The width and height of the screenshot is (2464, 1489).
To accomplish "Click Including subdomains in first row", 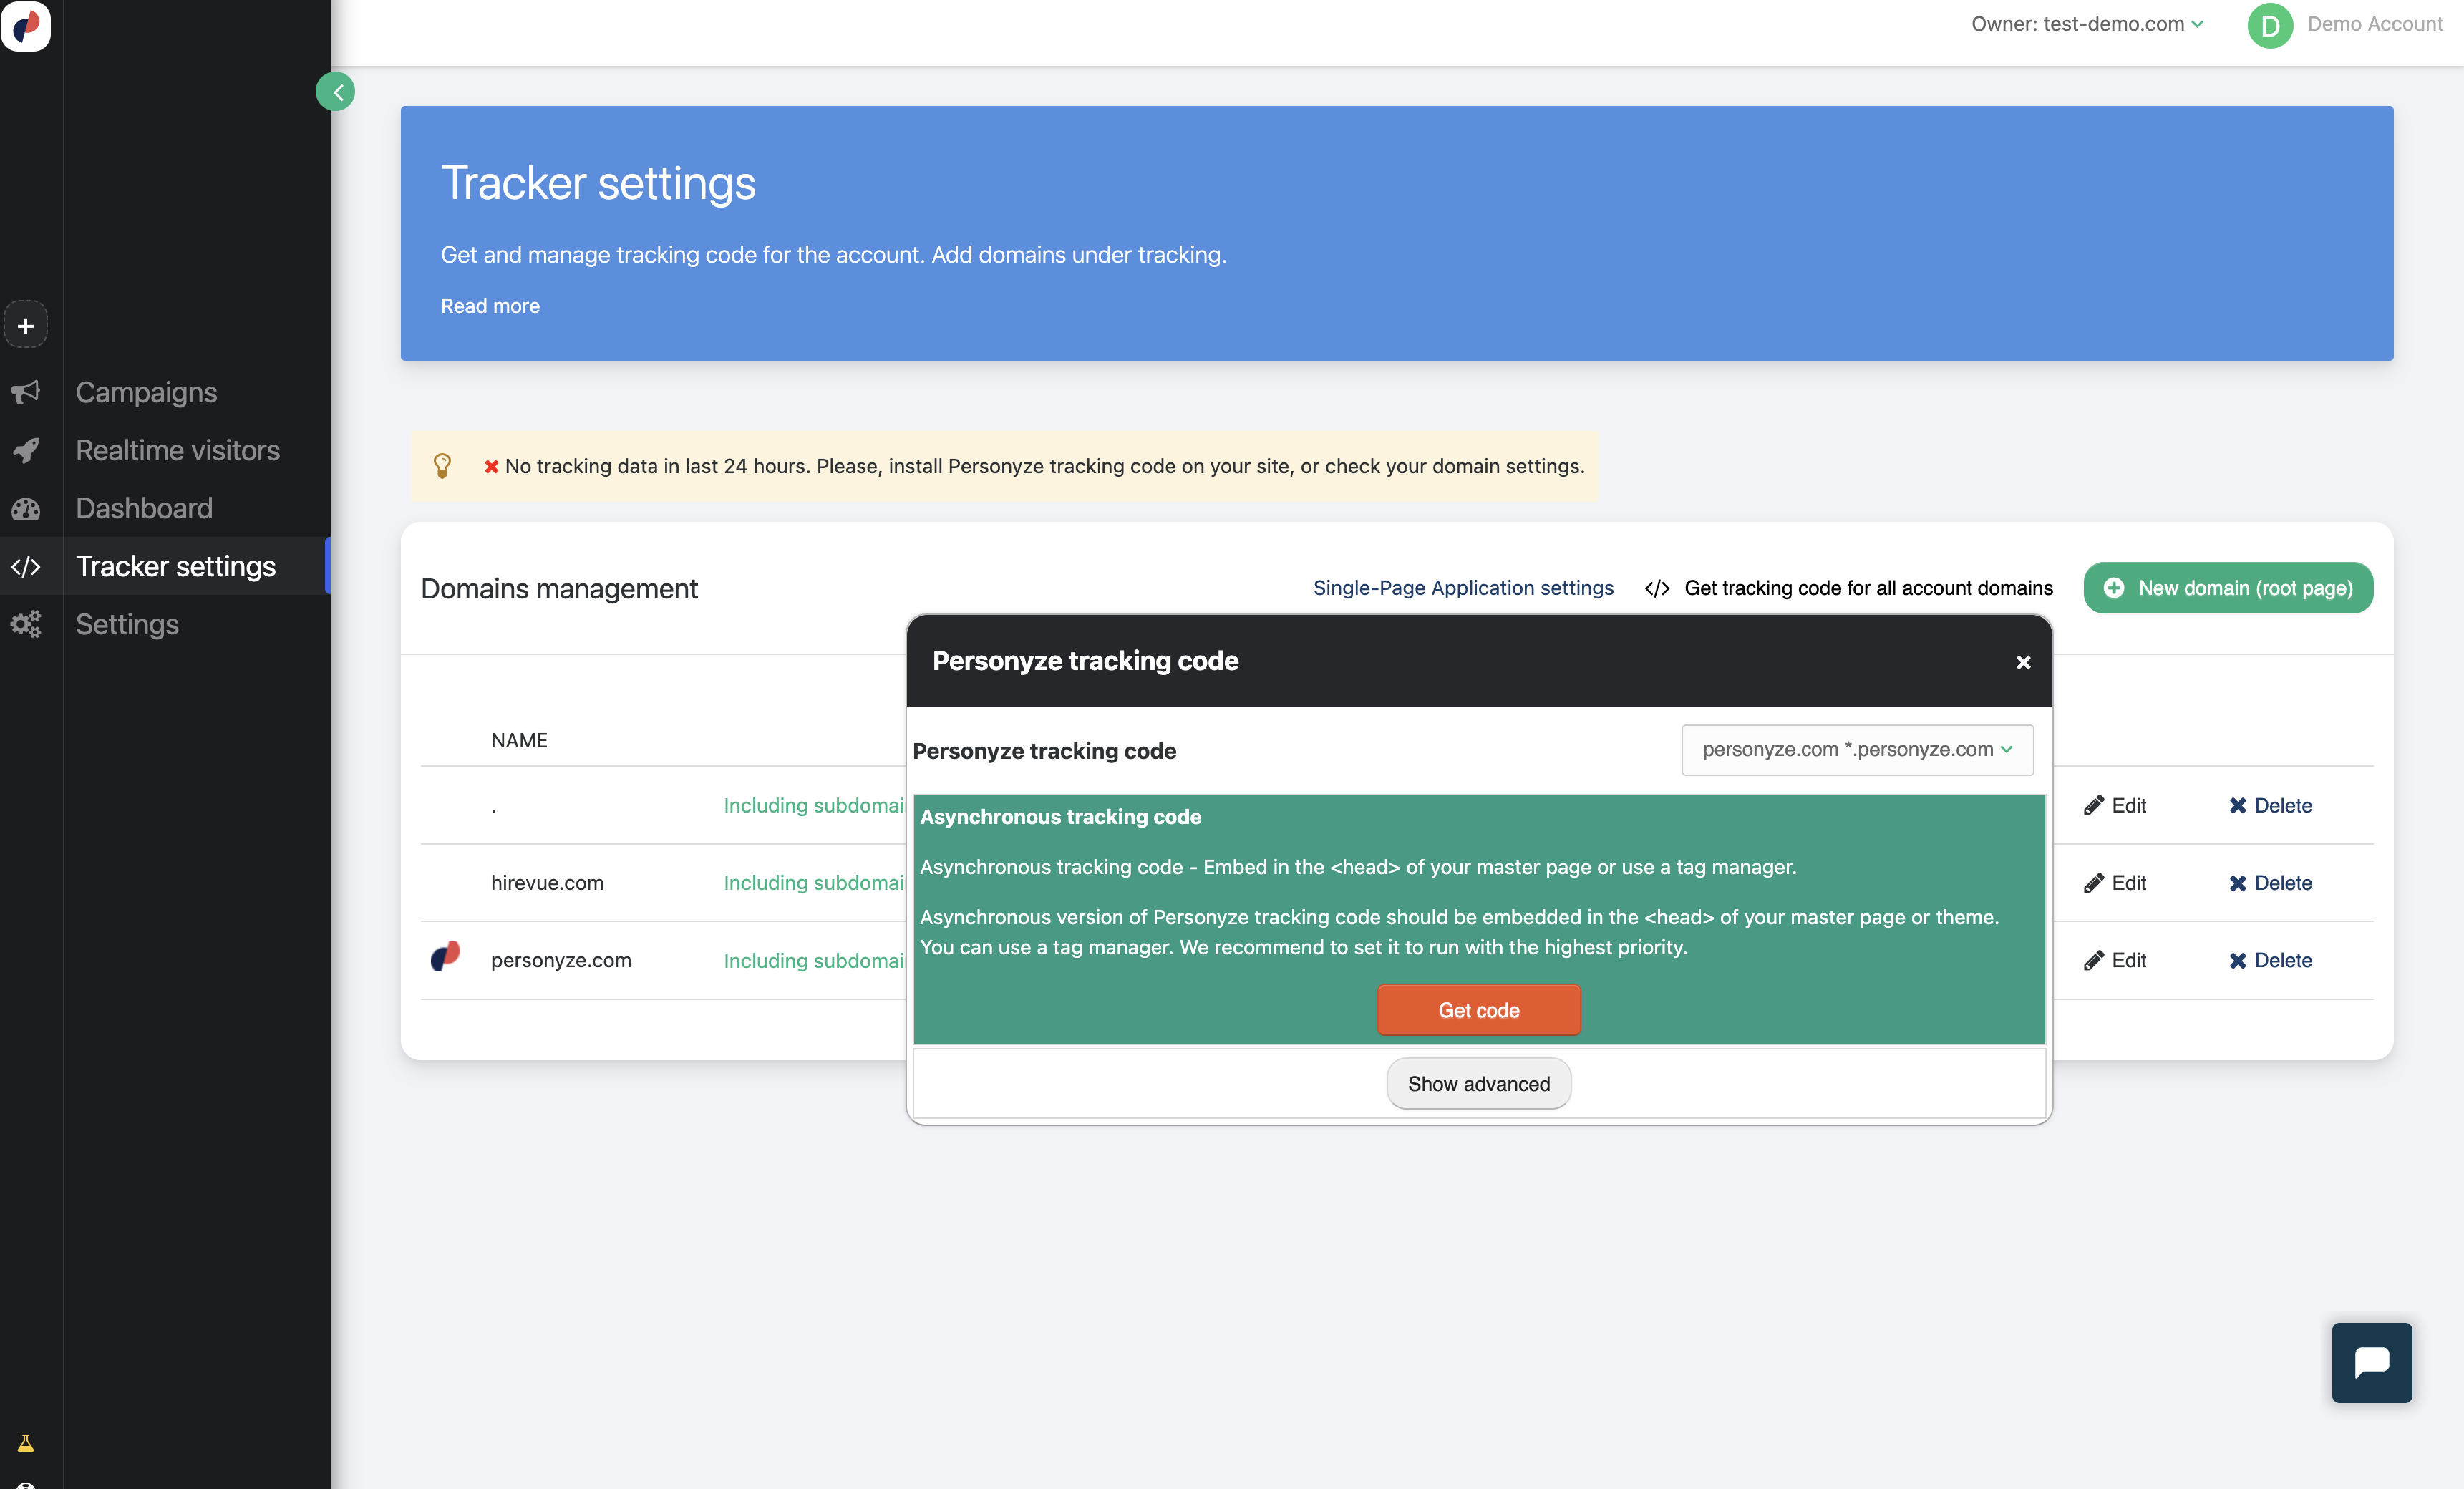I will tap(814, 805).
